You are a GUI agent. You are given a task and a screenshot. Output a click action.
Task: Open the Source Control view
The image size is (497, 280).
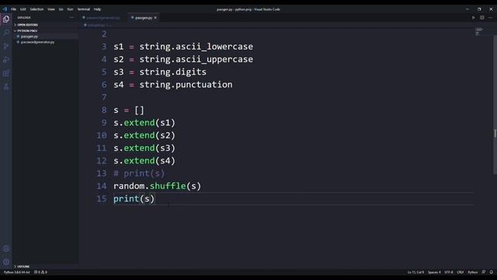pos(6,47)
